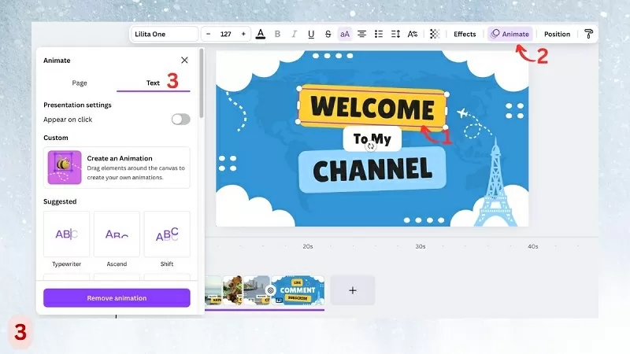This screenshot has width=630, height=354.
Task: Open the Lilita One font dropdown
Action: click(165, 34)
